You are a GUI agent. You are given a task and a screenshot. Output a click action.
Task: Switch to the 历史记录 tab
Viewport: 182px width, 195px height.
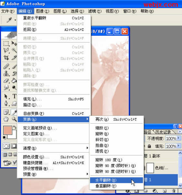coord(163,132)
